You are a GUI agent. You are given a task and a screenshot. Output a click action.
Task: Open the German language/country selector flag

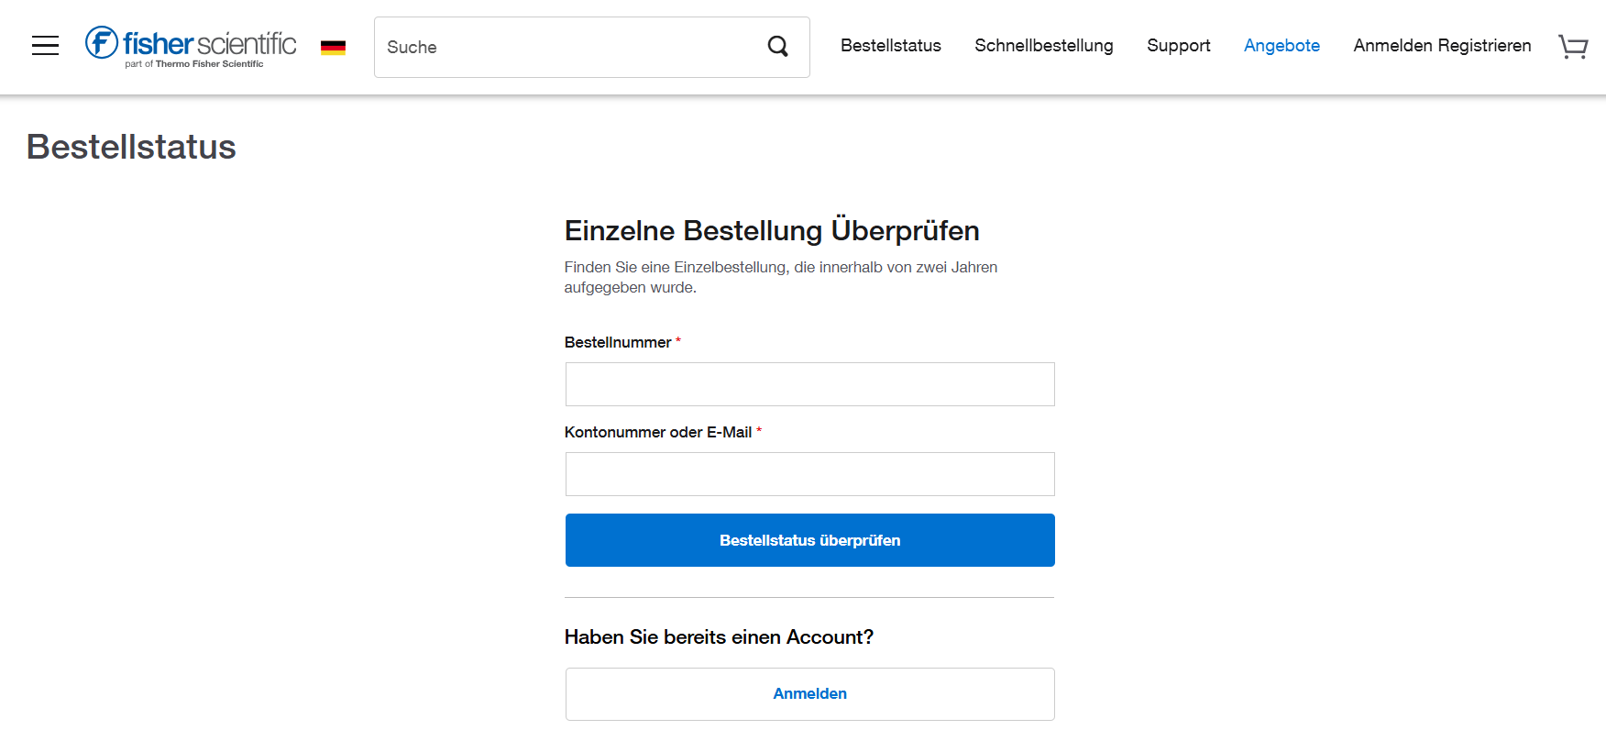(334, 45)
